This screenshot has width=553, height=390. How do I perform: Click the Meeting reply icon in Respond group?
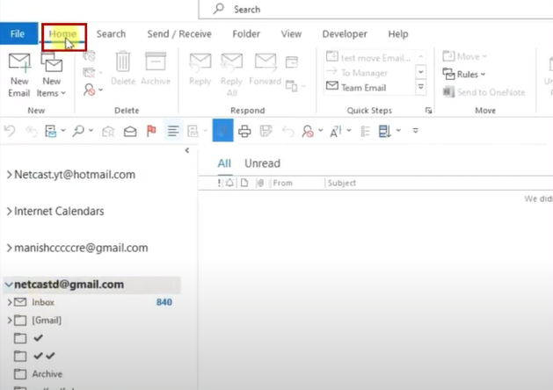(292, 62)
